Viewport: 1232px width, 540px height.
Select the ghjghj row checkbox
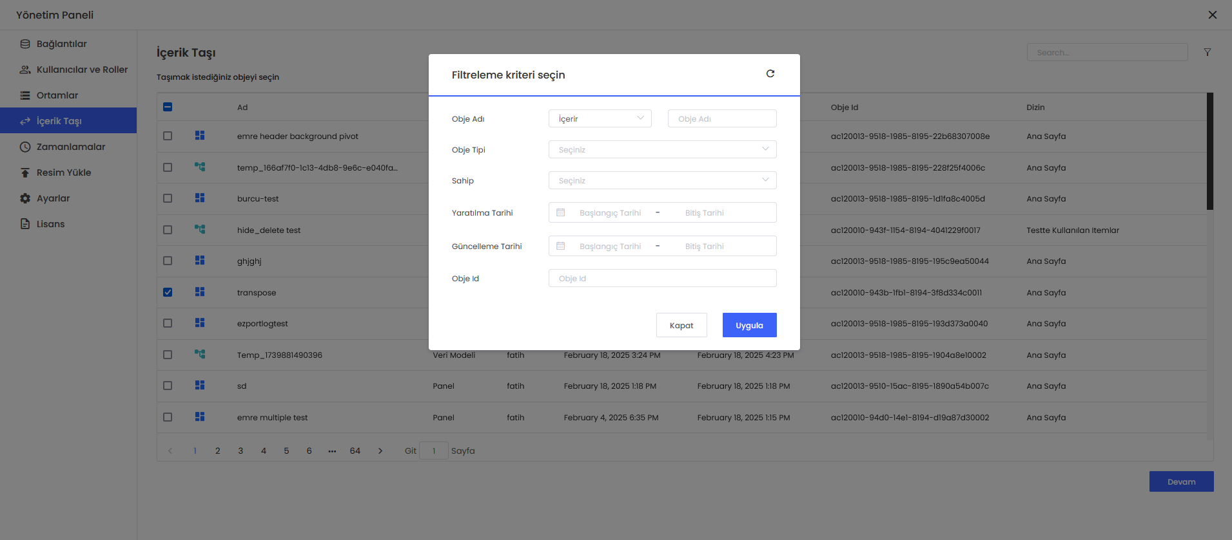(168, 261)
